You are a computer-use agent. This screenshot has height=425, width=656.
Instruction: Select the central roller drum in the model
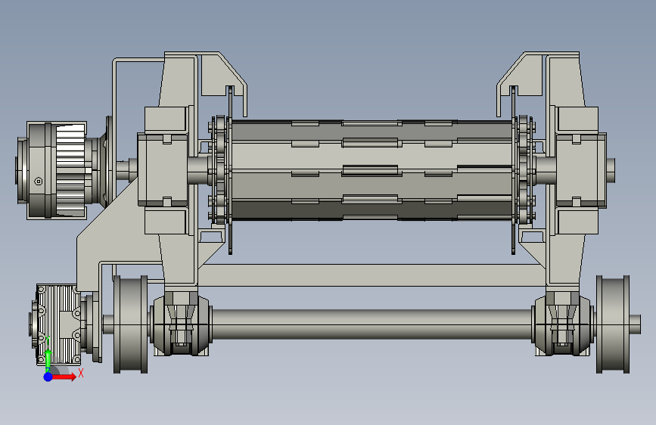[x=372, y=170]
